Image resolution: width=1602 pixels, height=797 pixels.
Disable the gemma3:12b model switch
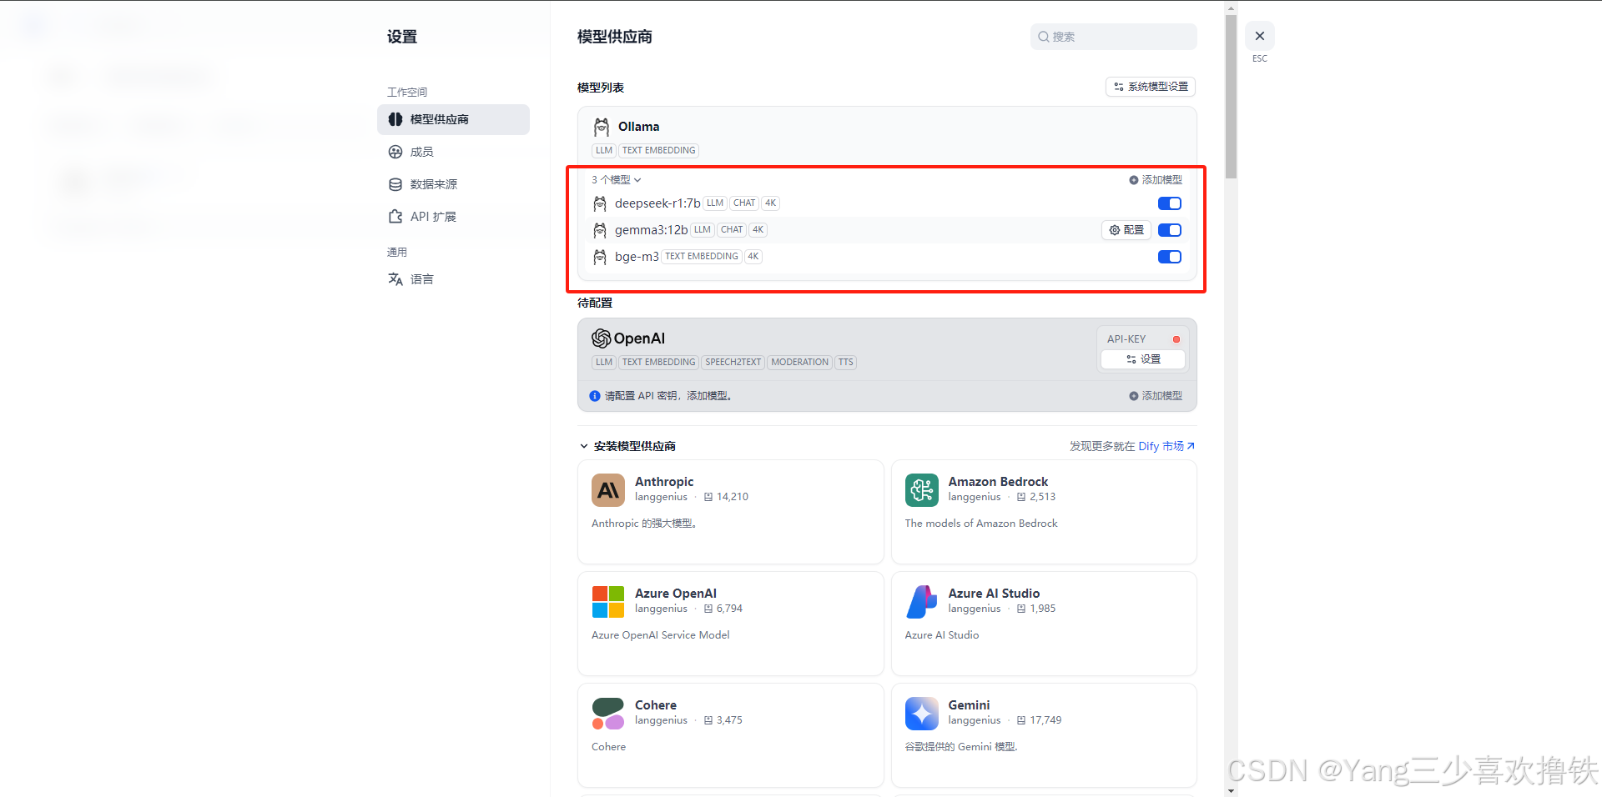coord(1170,230)
